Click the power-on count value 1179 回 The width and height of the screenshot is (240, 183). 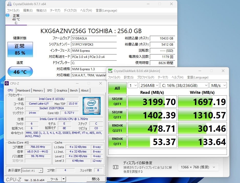(x=162, y=57)
